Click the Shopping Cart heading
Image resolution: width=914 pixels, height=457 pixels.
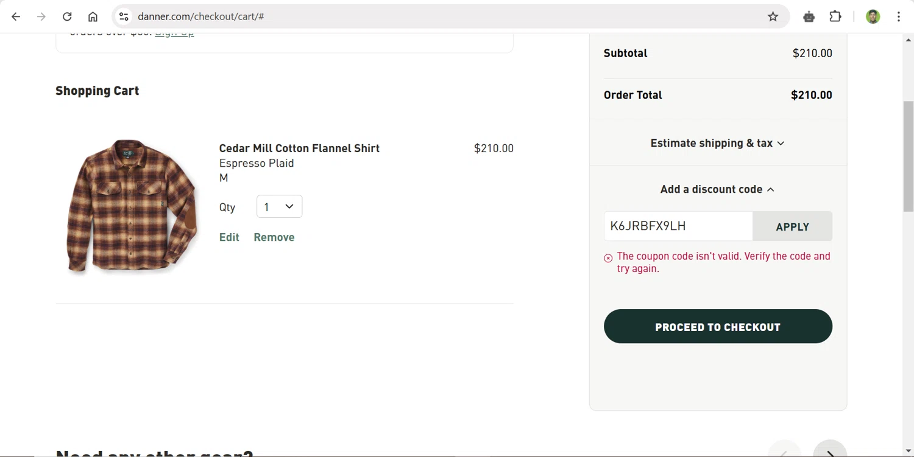(97, 91)
